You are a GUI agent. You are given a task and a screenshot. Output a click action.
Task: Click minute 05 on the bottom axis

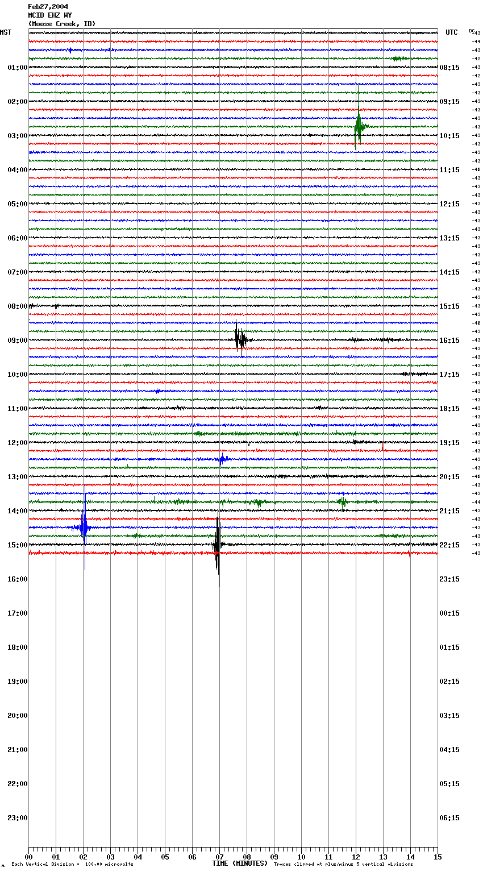tap(165, 857)
